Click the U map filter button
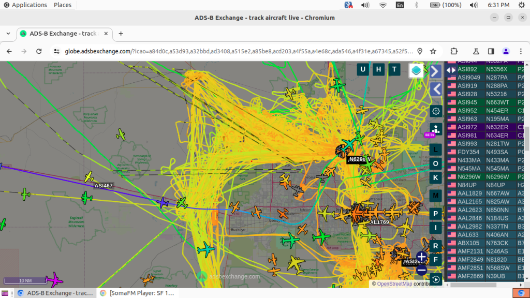 coord(363,70)
